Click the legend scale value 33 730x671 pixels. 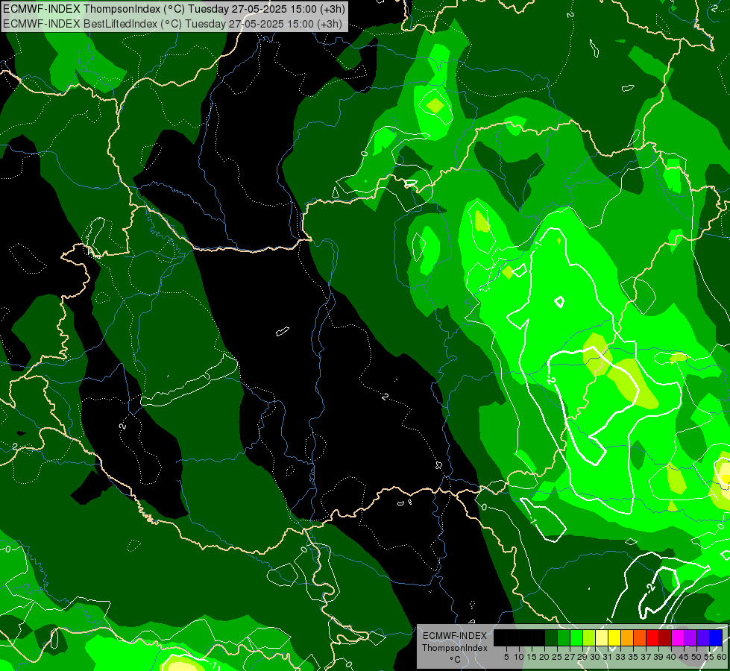tap(620, 657)
